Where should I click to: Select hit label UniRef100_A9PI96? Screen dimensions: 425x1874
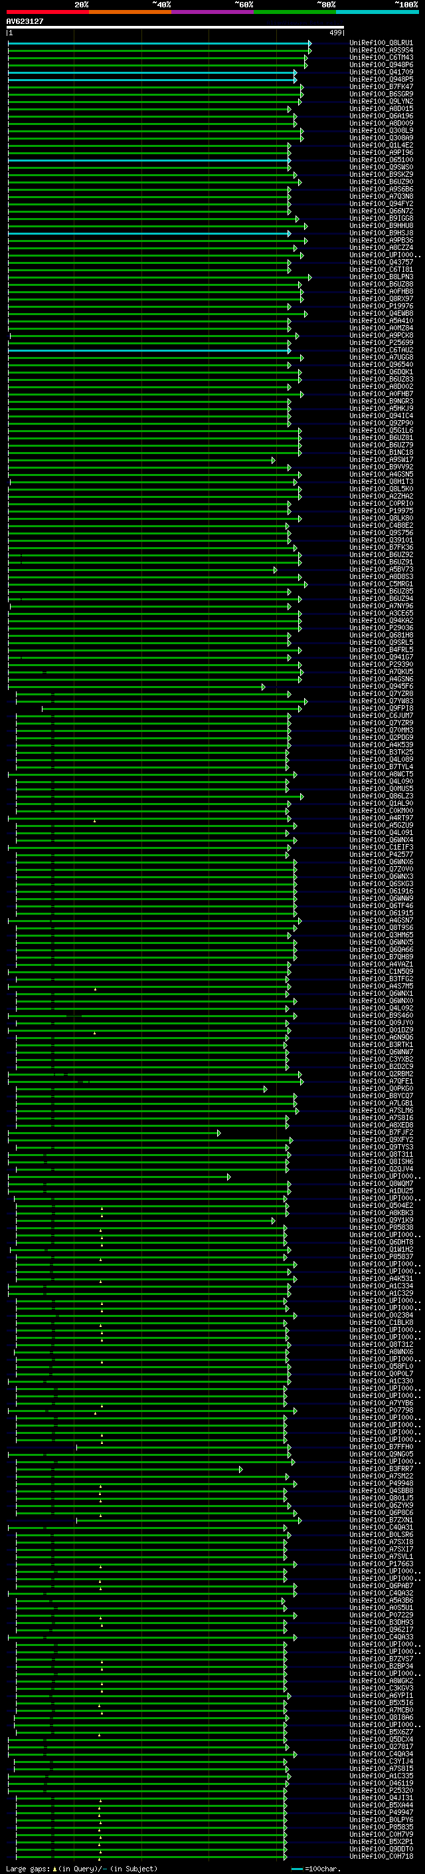(x=381, y=153)
